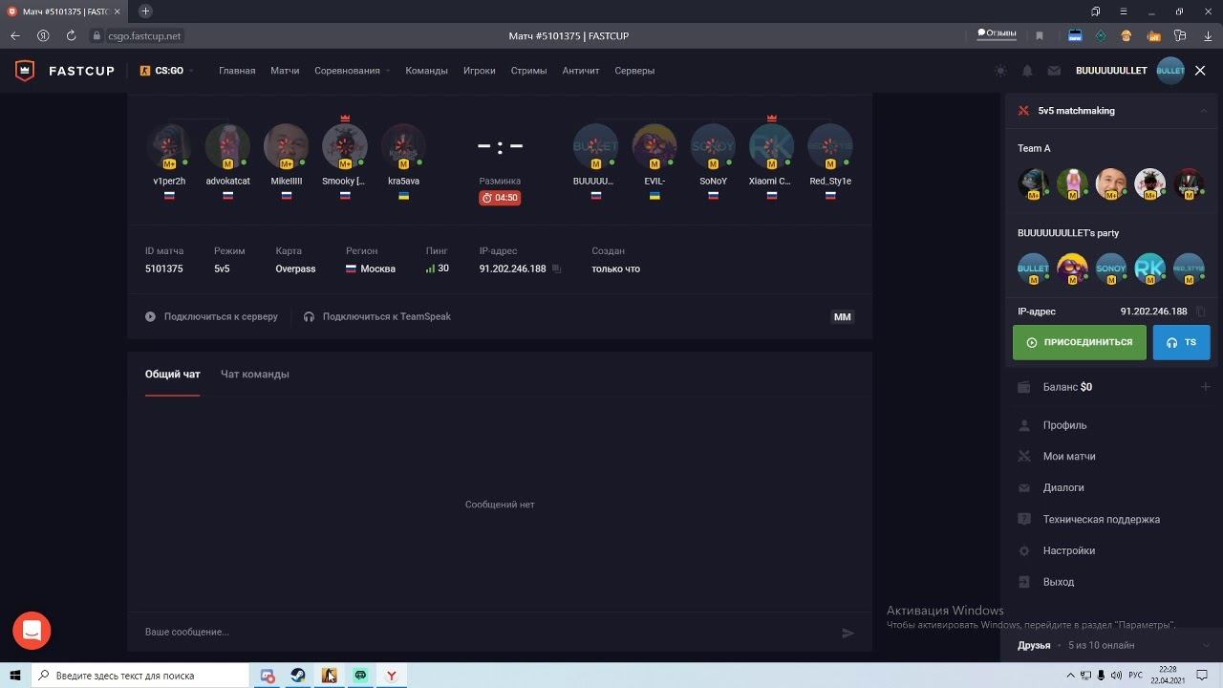Open MikeIIIII player avatar
Image resolution: width=1223 pixels, height=688 pixels.
pyautogui.click(x=287, y=146)
